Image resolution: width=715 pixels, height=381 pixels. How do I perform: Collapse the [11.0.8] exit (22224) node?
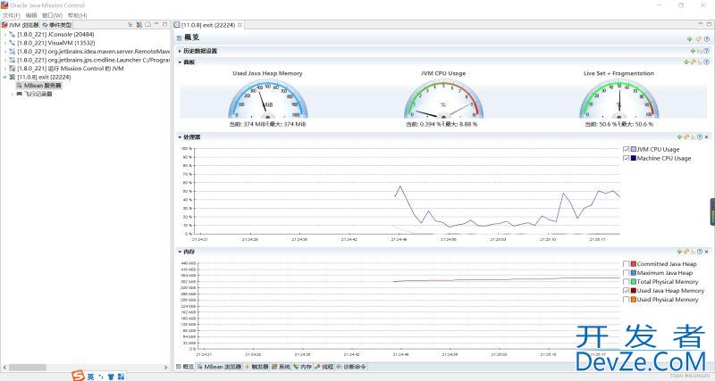click(x=5, y=77)
